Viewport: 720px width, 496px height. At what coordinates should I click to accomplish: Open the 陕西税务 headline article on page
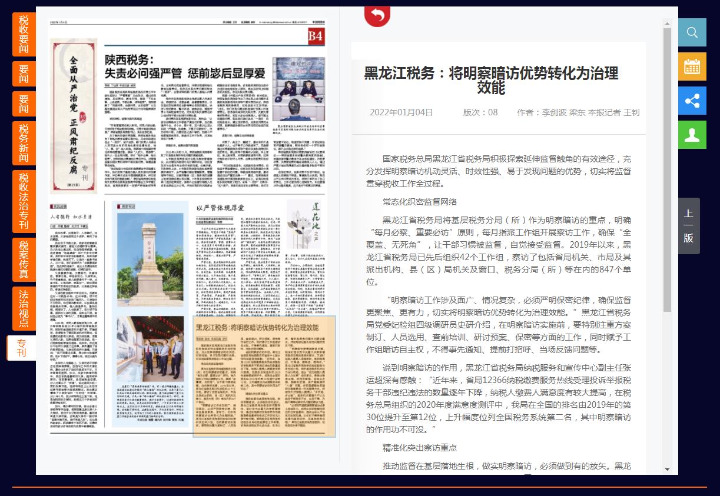(x=185, y=67)
